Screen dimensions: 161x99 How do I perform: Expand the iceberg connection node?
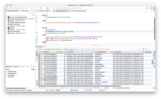(x=7, y=21)
